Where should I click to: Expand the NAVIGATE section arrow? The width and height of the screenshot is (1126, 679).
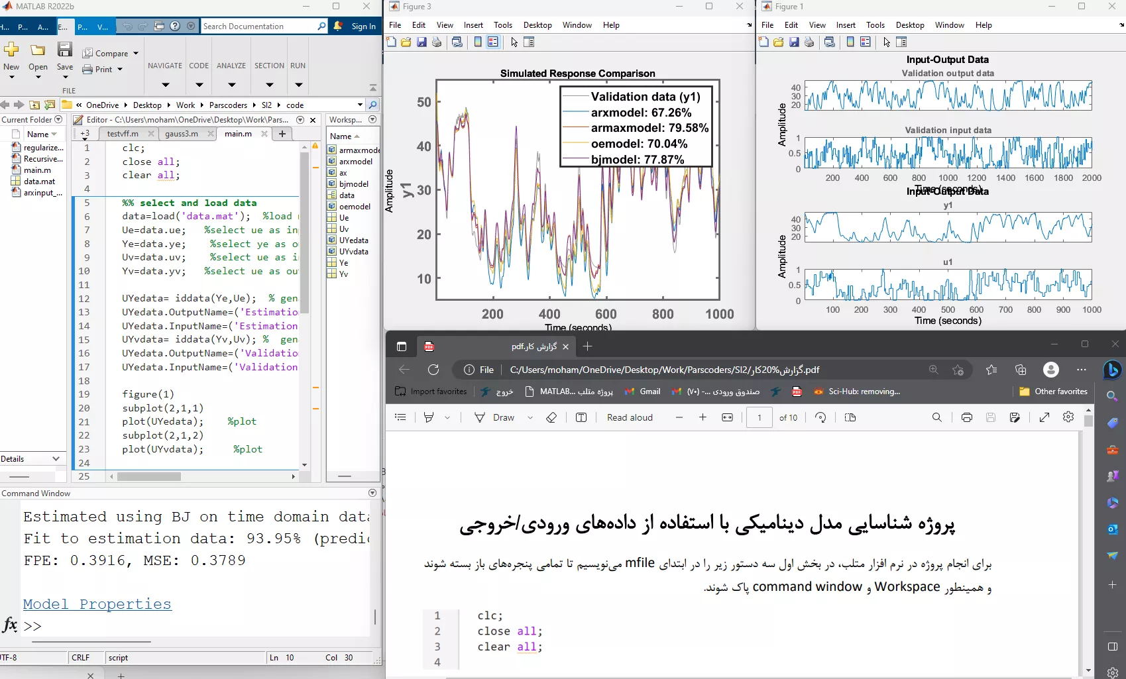(x=165, y=85)
